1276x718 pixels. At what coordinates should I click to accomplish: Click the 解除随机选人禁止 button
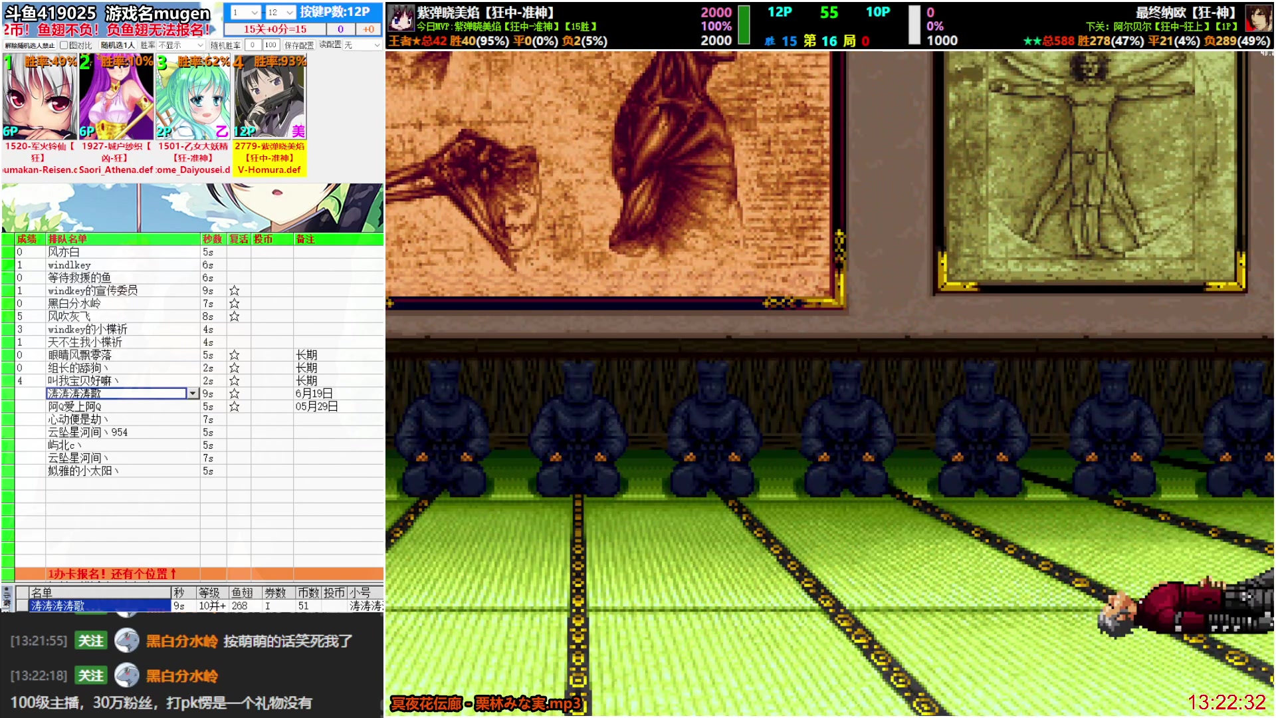[30, 45]
